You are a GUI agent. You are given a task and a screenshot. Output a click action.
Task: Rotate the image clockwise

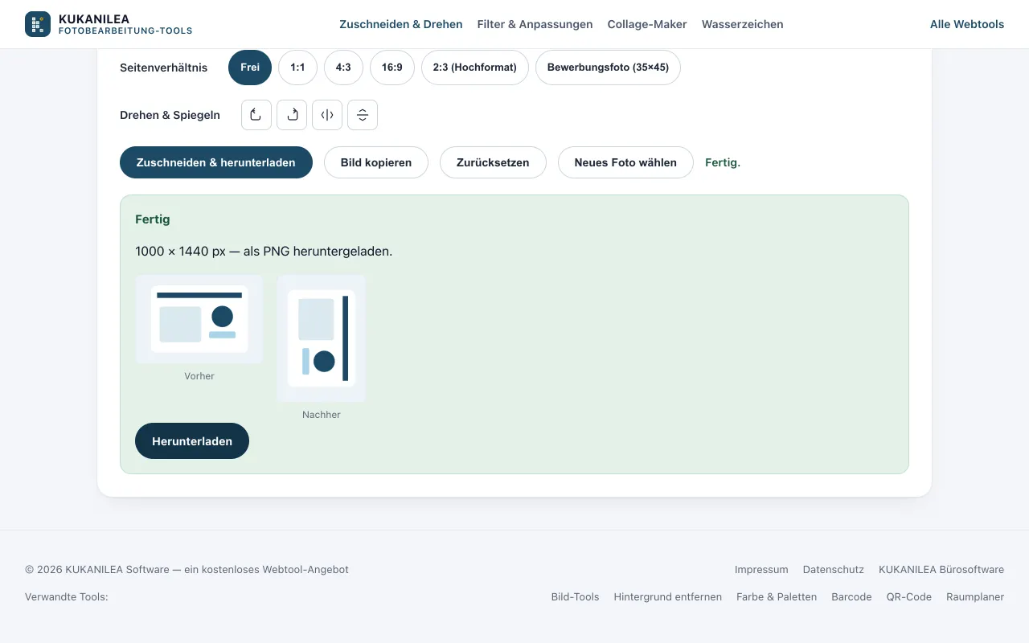292,115
